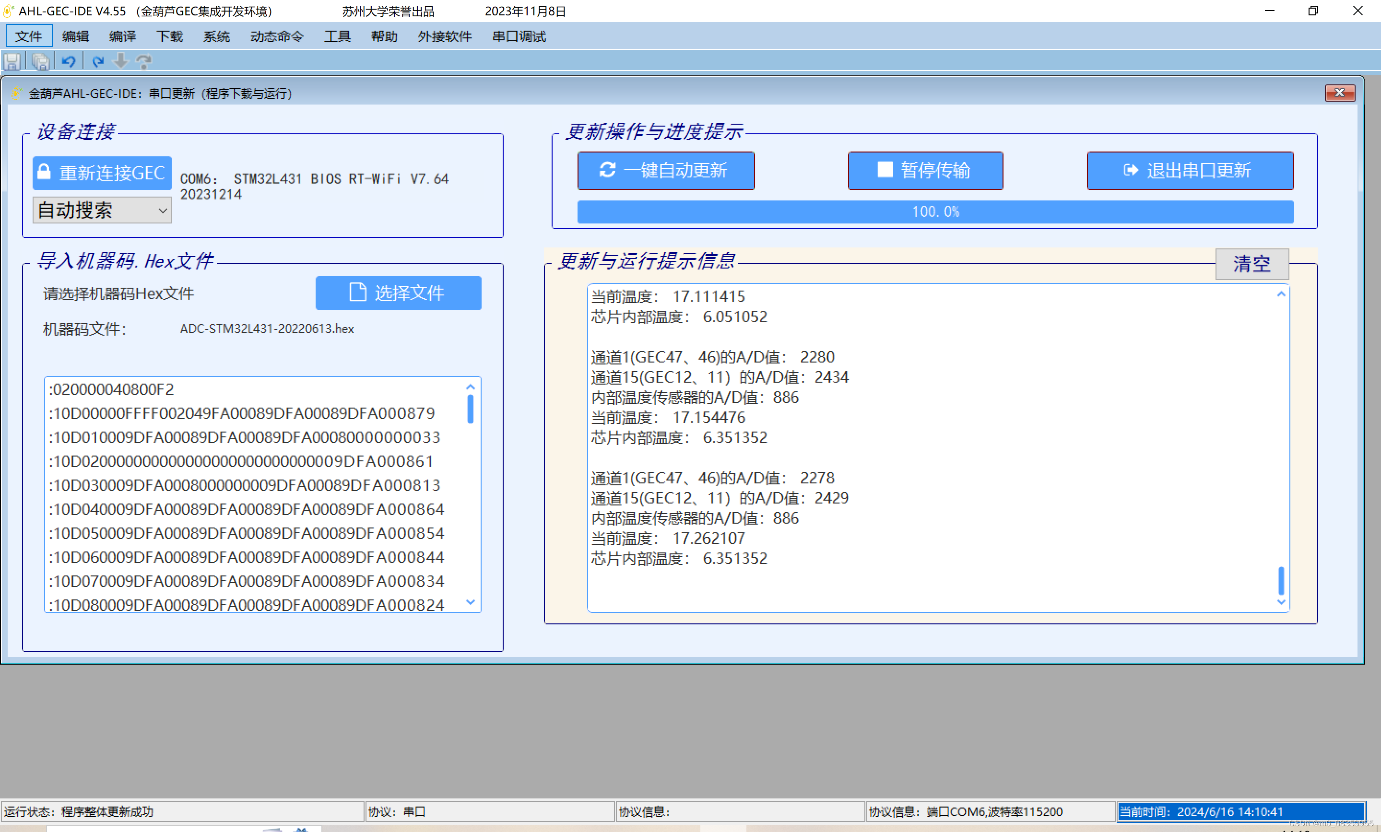The image size is (1381, 832).
Task: Click the blue Redo arrow icon
Action: [97, 61]
